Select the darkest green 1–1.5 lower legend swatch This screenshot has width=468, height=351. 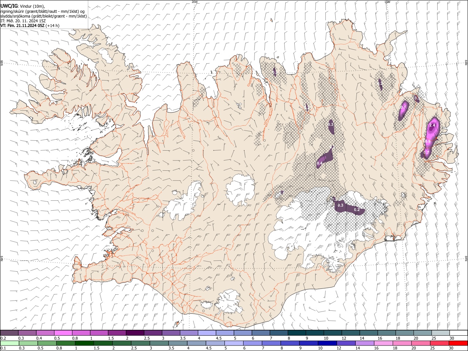(x=84, y=343)
